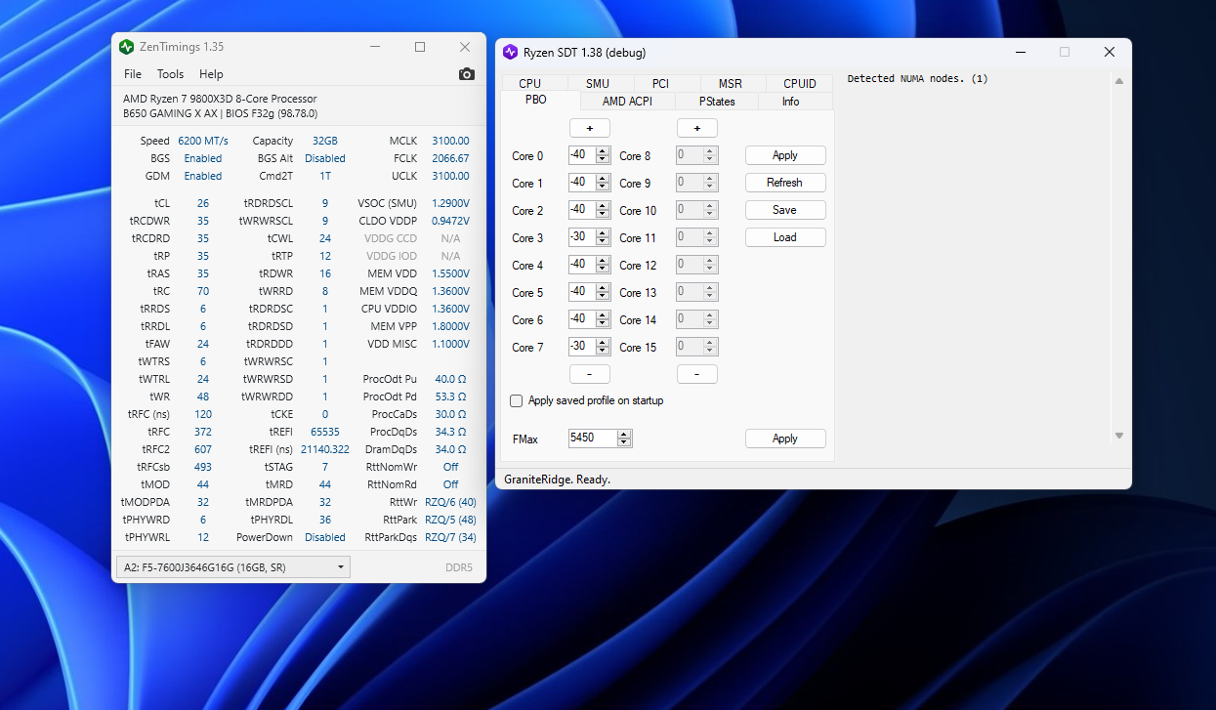The image size is (1216, 710).
Task: Click Apply button next to Core 8
Action: pyautogui.click(x=785, y=155)
